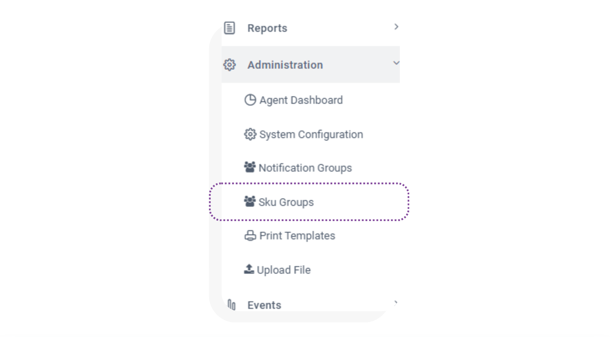Select the highlighted Sku Groups text
Screen dimensions: 610x337
click(x=286, y=202)
